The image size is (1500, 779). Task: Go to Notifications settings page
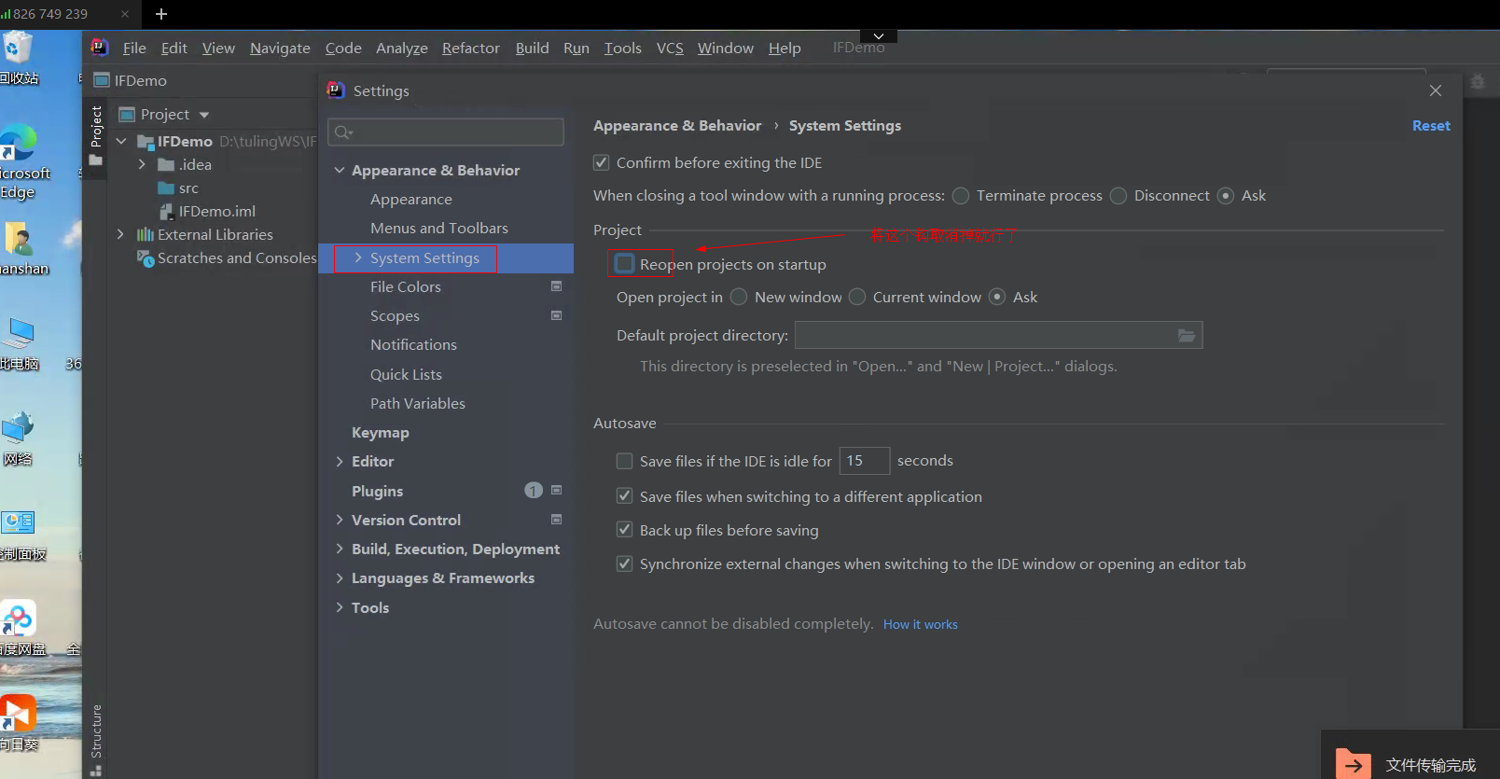[413, 345]
